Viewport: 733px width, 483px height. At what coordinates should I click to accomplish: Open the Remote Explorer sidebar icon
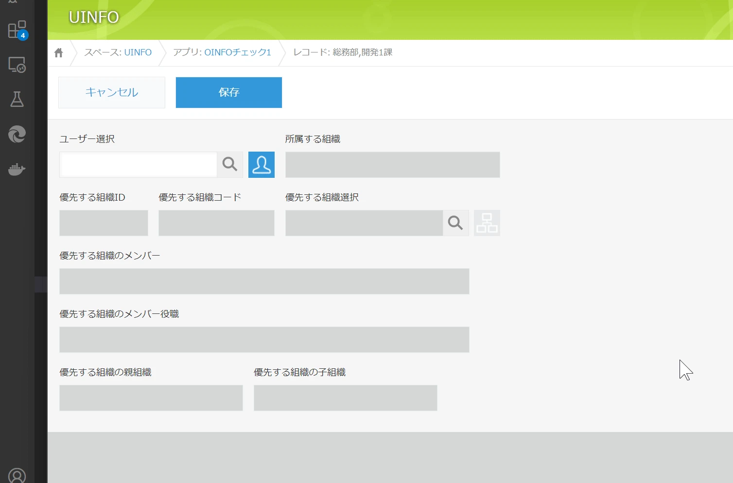point(17,65)
